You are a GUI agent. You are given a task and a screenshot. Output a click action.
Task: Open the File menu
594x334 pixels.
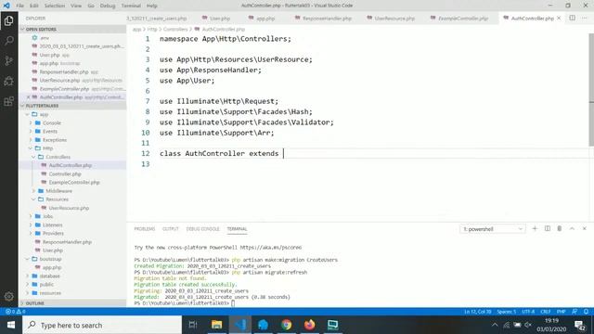[19, 6]
